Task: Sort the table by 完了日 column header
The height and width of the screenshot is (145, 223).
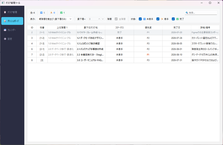Action: coord(177,27)
